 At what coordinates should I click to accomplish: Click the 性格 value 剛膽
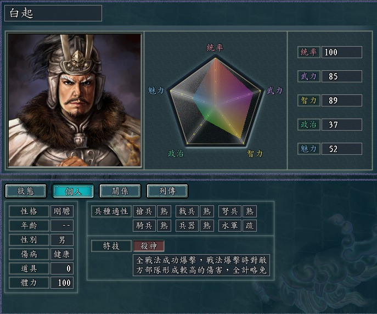point(62,211)
